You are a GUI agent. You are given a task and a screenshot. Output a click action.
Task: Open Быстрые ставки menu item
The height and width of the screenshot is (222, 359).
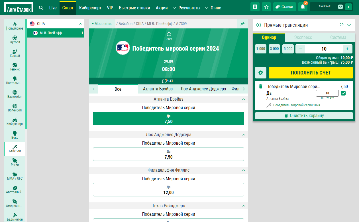point(134,8)
